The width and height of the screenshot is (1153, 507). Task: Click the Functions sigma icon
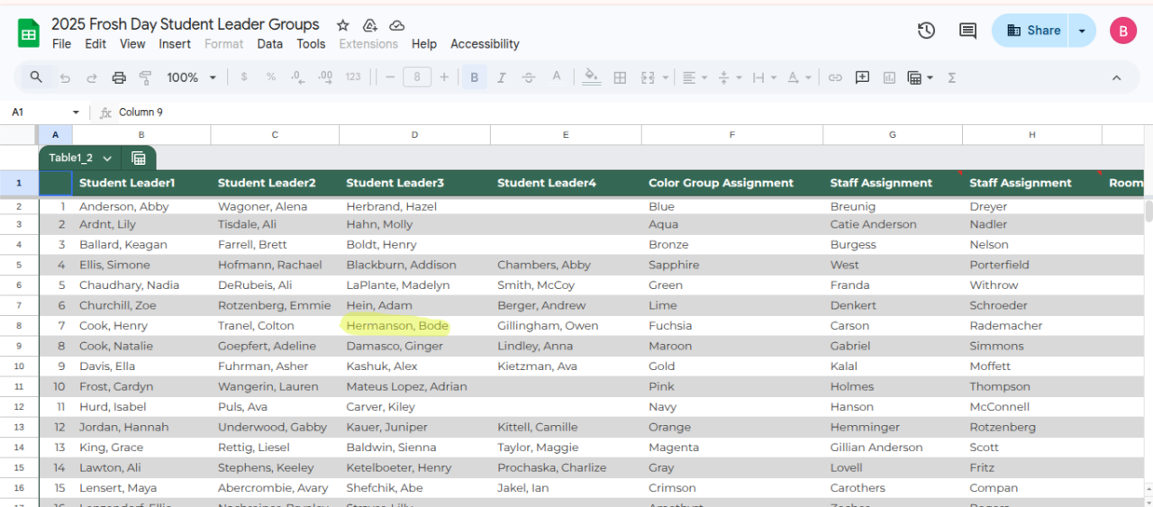point(952,77)
